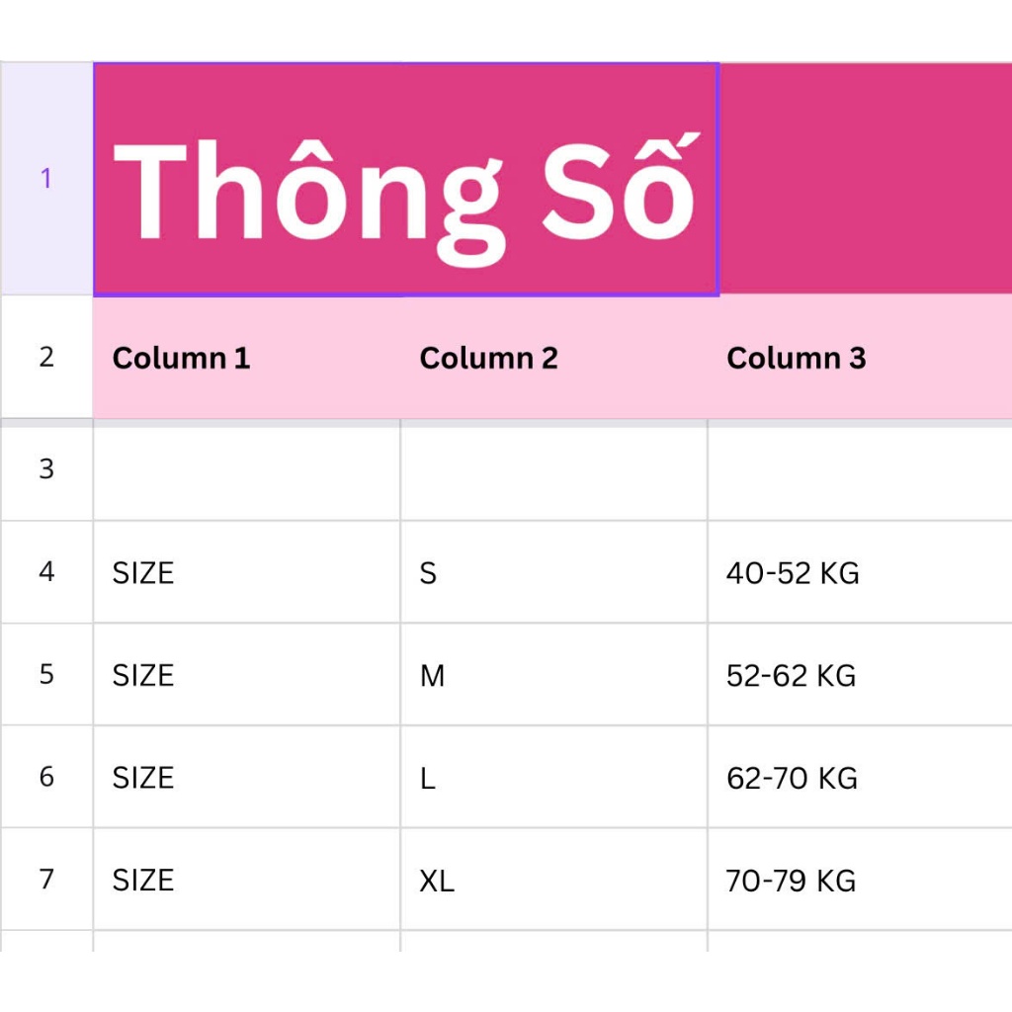This screenshot has width=1012, height=1012.
Task: Select row 7 header number
Action: coord(45,879)
